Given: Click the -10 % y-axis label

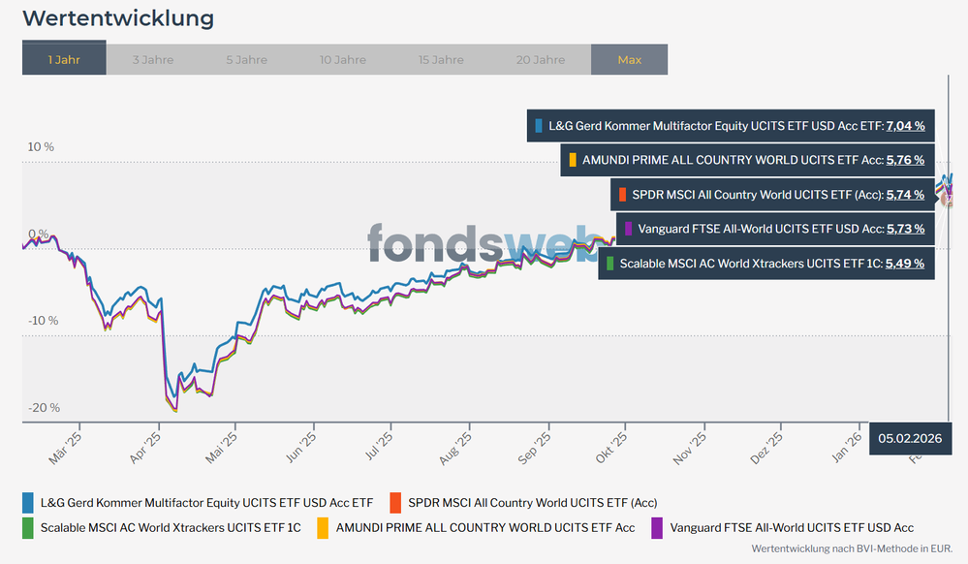Looking at the screenshot, I should click(44, 321).
